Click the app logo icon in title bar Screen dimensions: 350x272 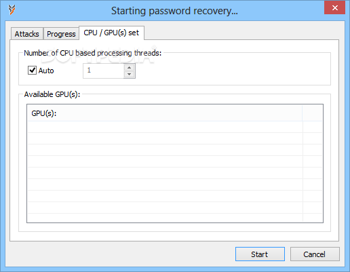click(x=12, y=10)
